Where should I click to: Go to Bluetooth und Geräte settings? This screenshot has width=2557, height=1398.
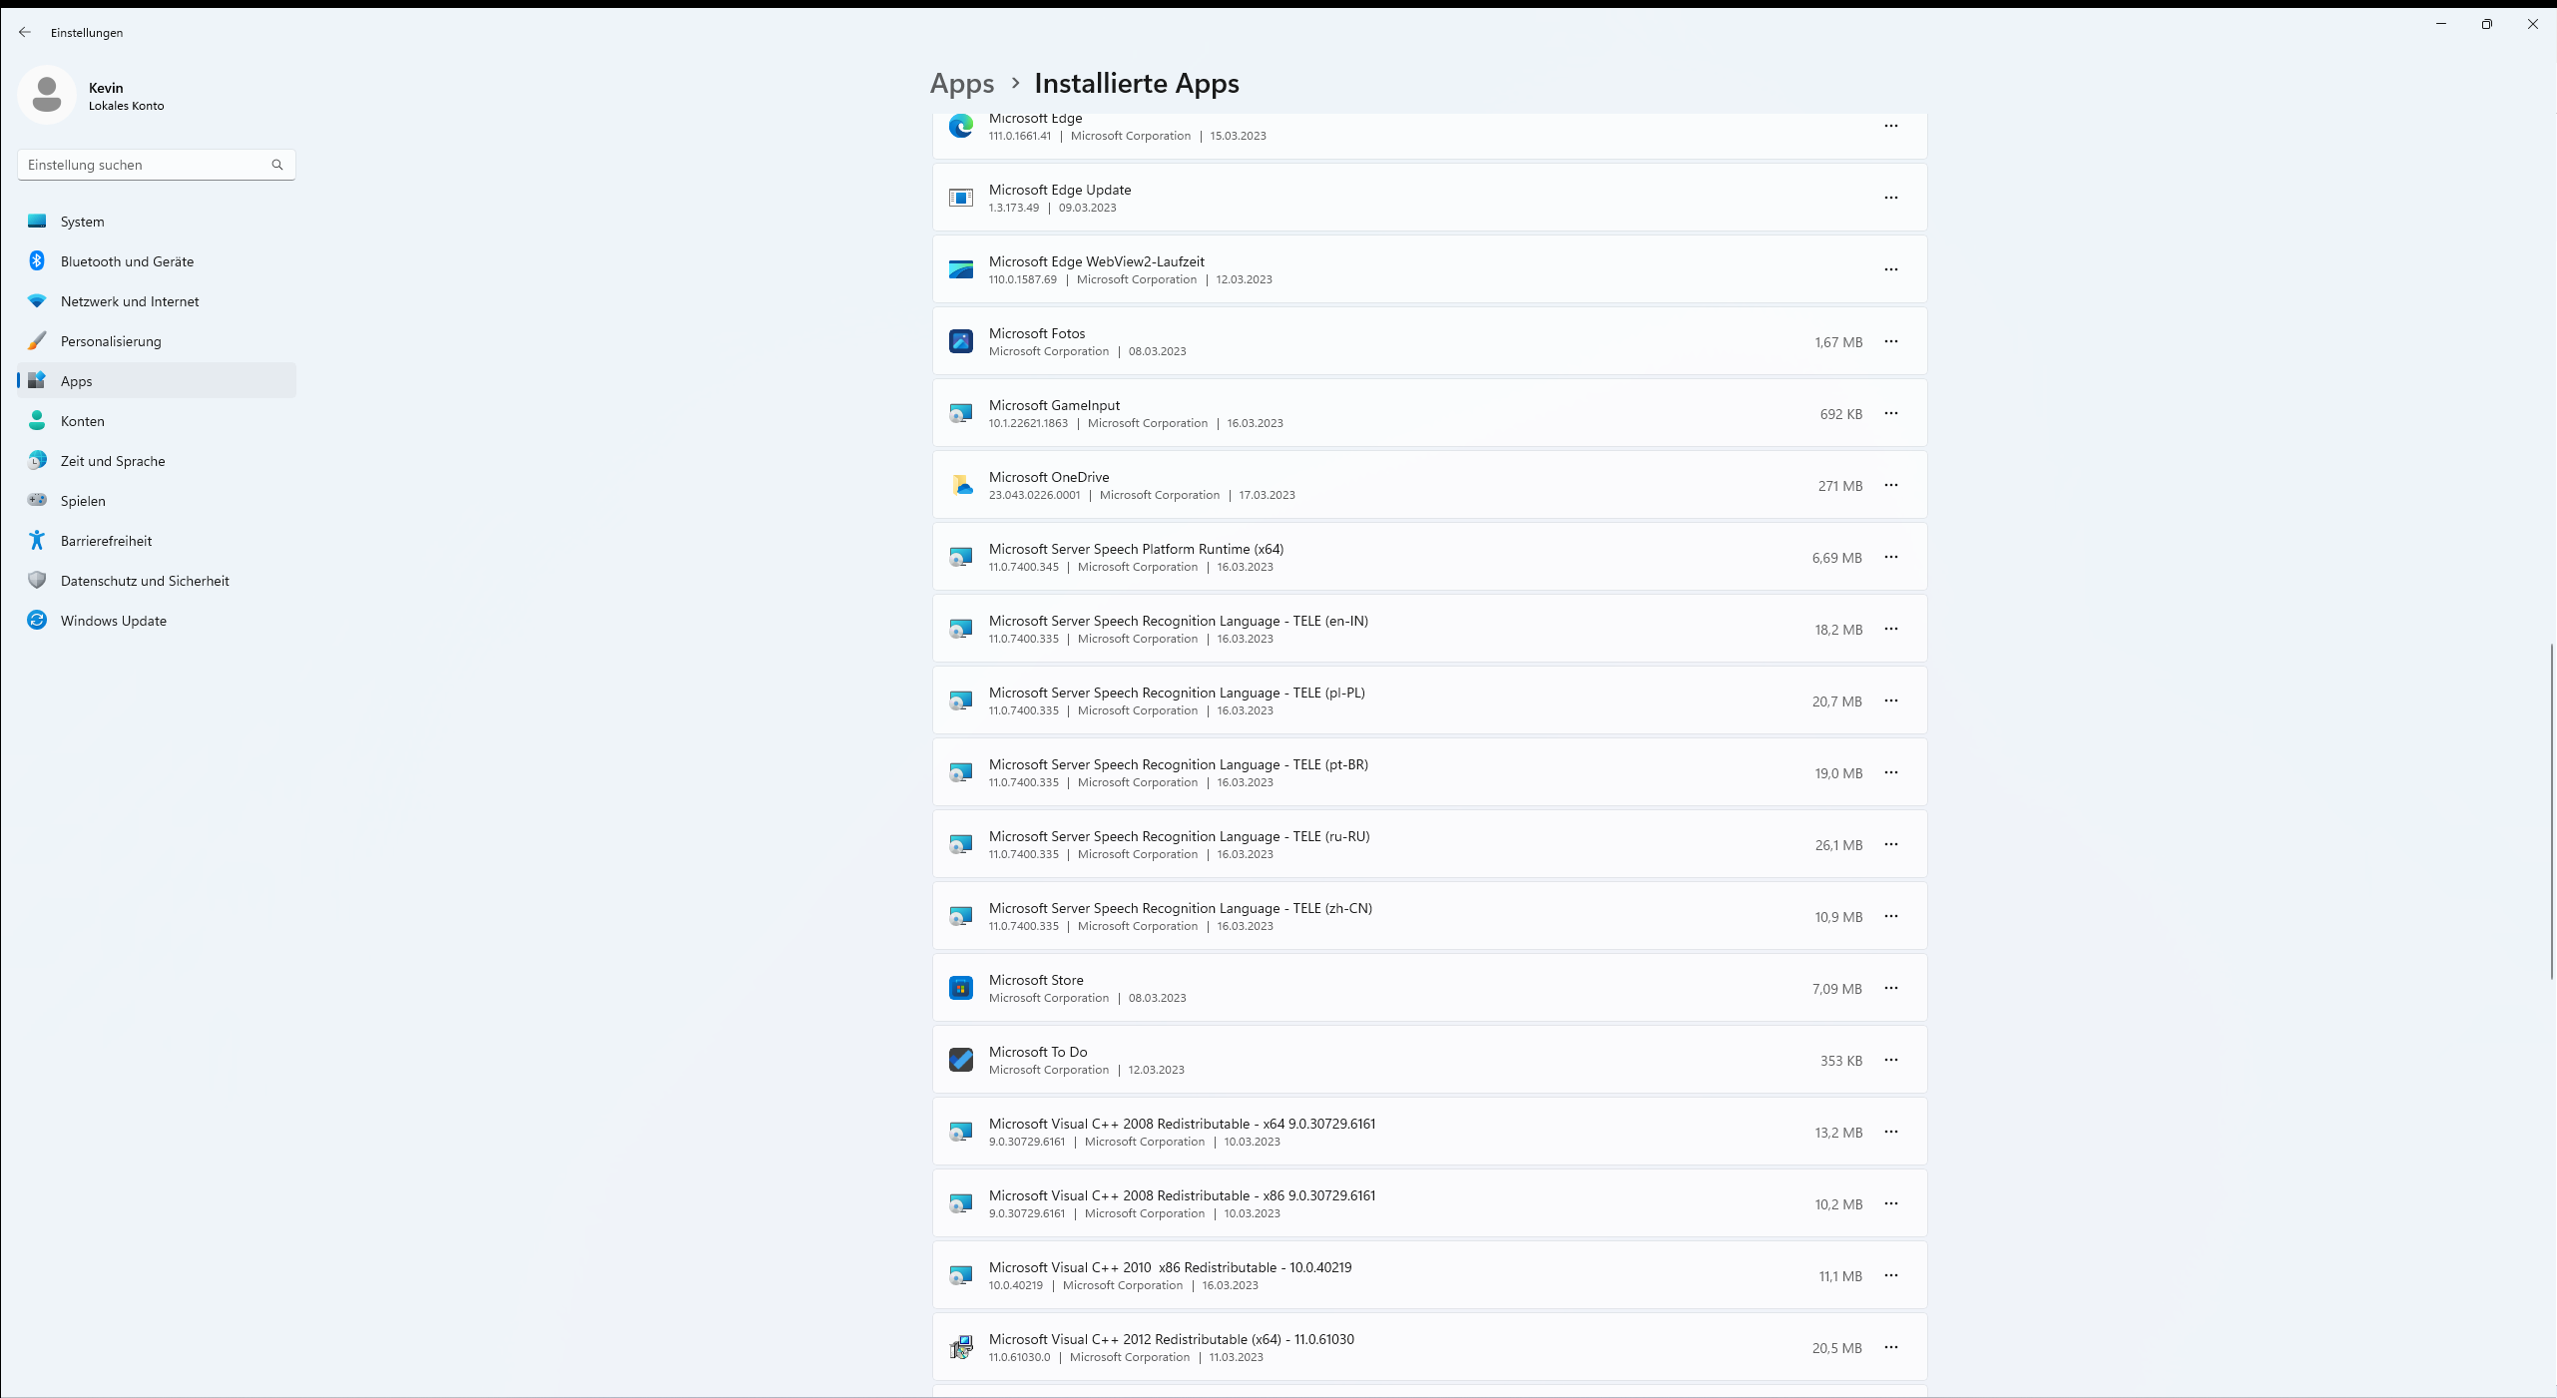(x=127, y=261)
